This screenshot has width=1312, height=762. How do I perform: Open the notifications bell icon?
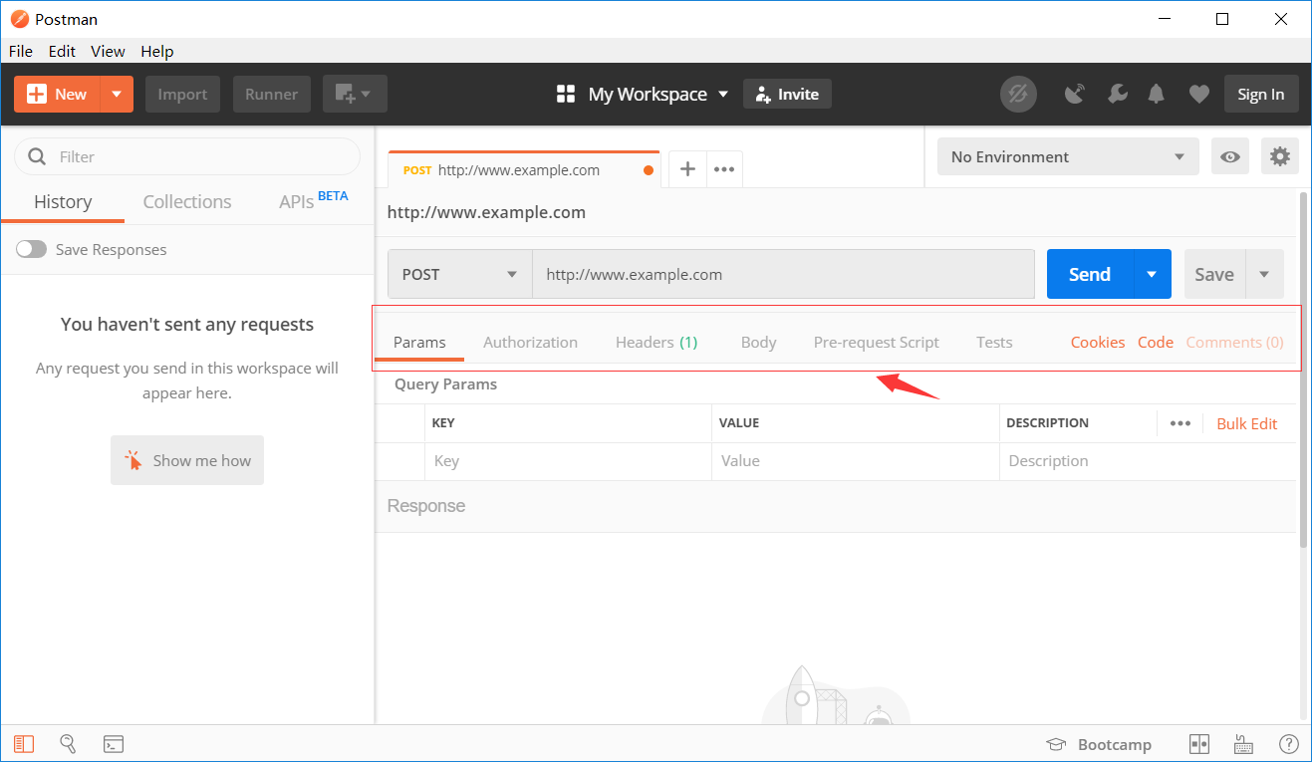1157,95
